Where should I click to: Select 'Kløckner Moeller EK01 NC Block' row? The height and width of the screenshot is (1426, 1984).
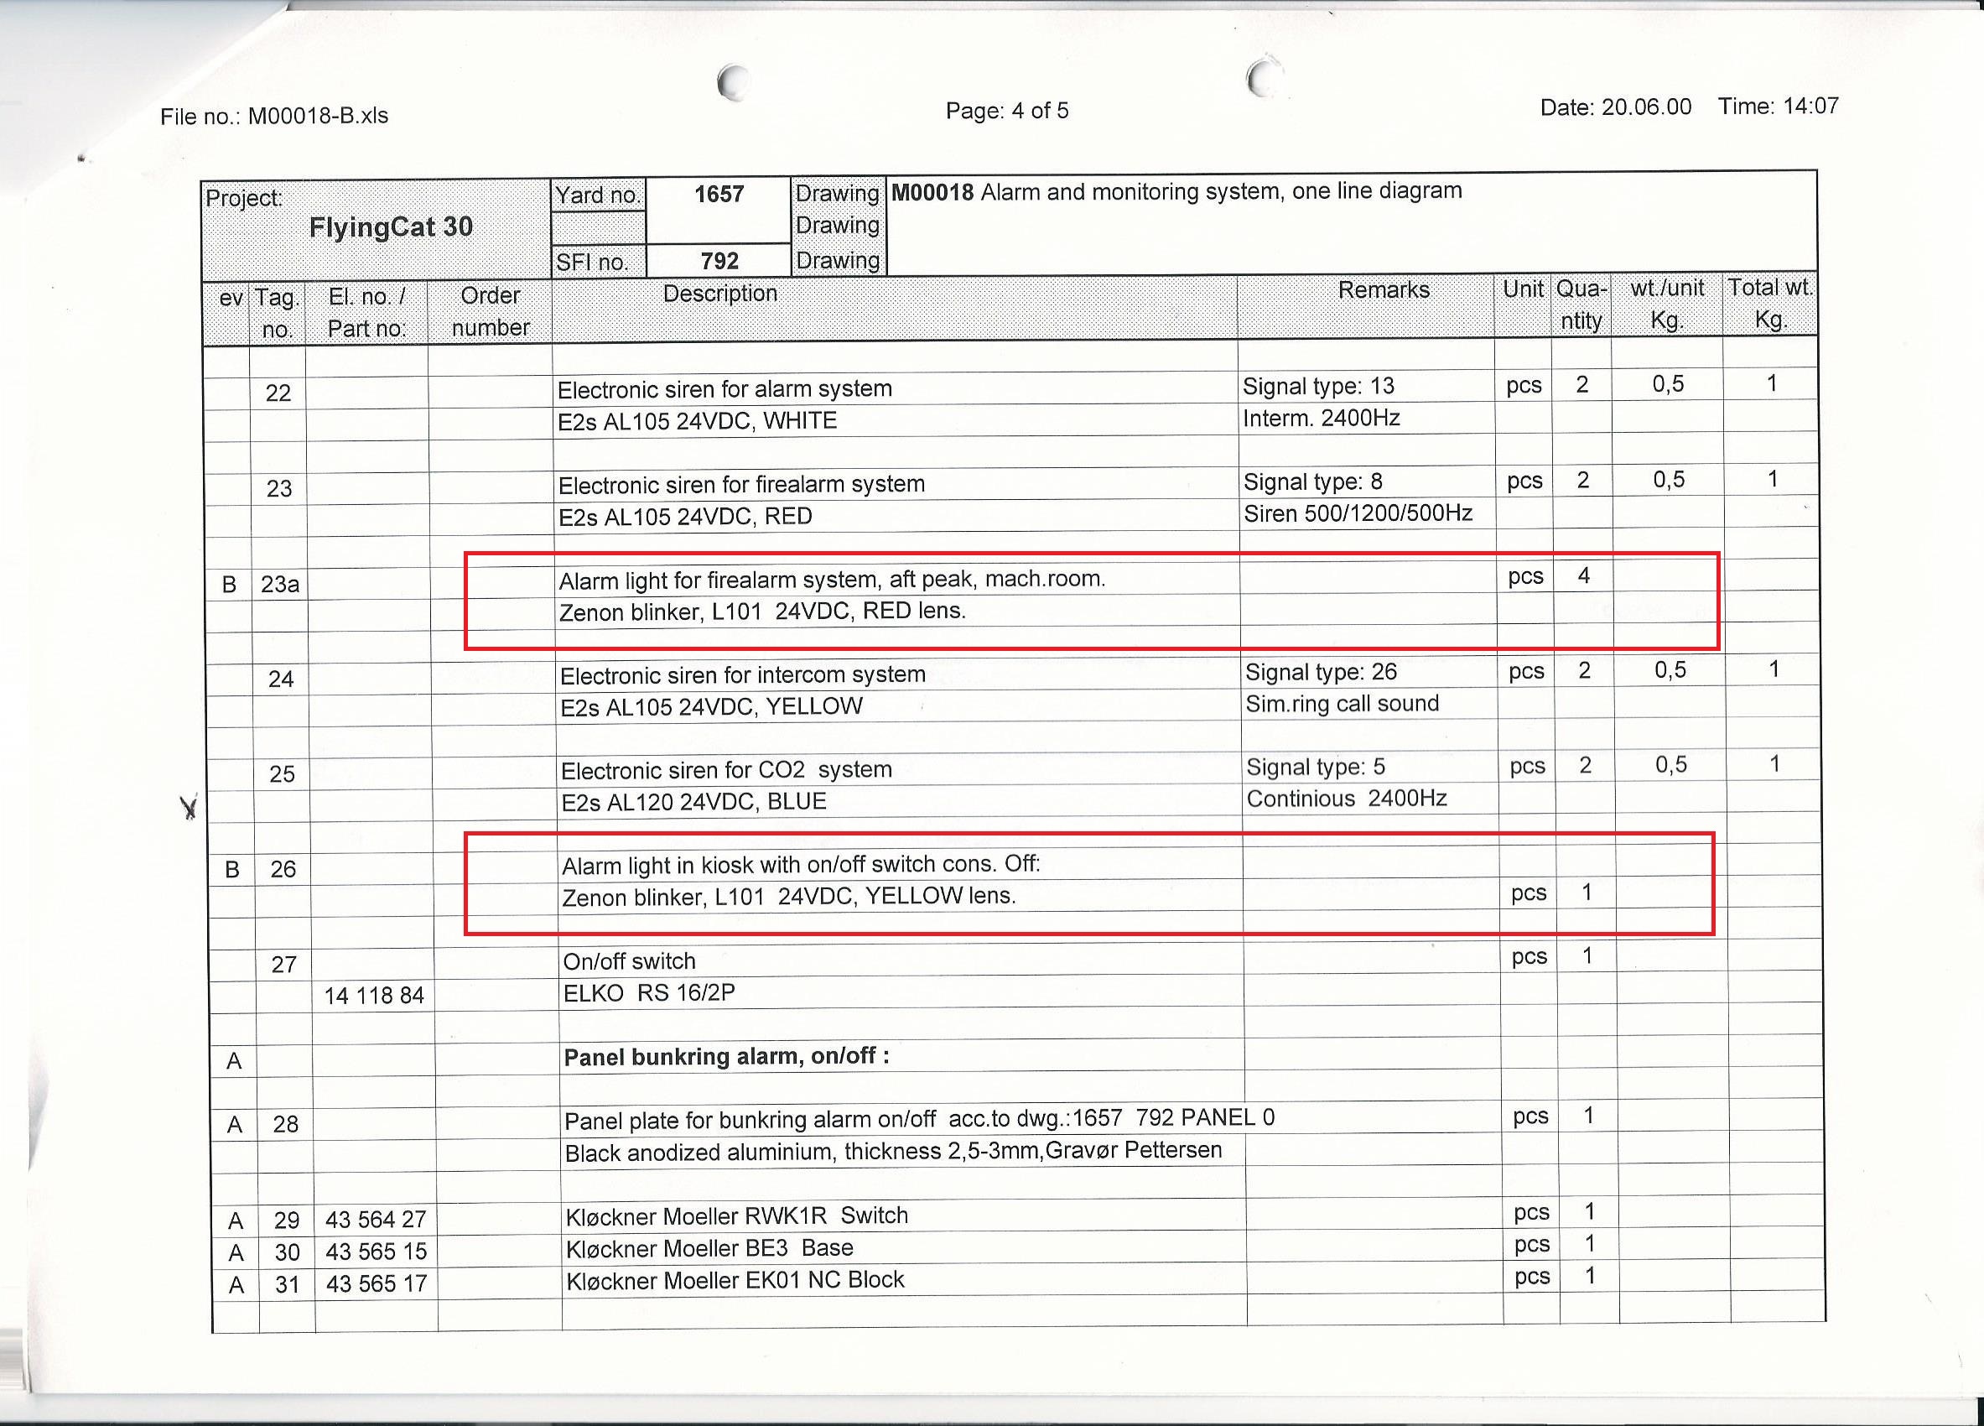pos(735,1281)
